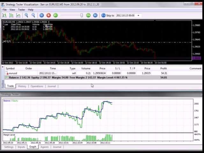The height and width of the screenshot is (153, 204).
Task: Click the Margin Level indicator panel
Action: click(98, 137)
